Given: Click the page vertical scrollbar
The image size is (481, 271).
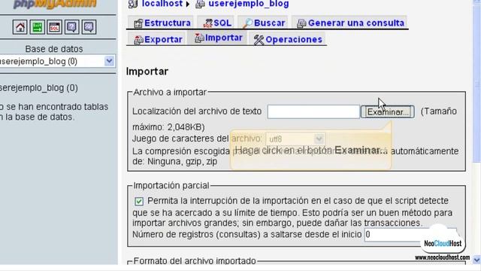Looking at the screenshot, I should [x=477, y=83].
